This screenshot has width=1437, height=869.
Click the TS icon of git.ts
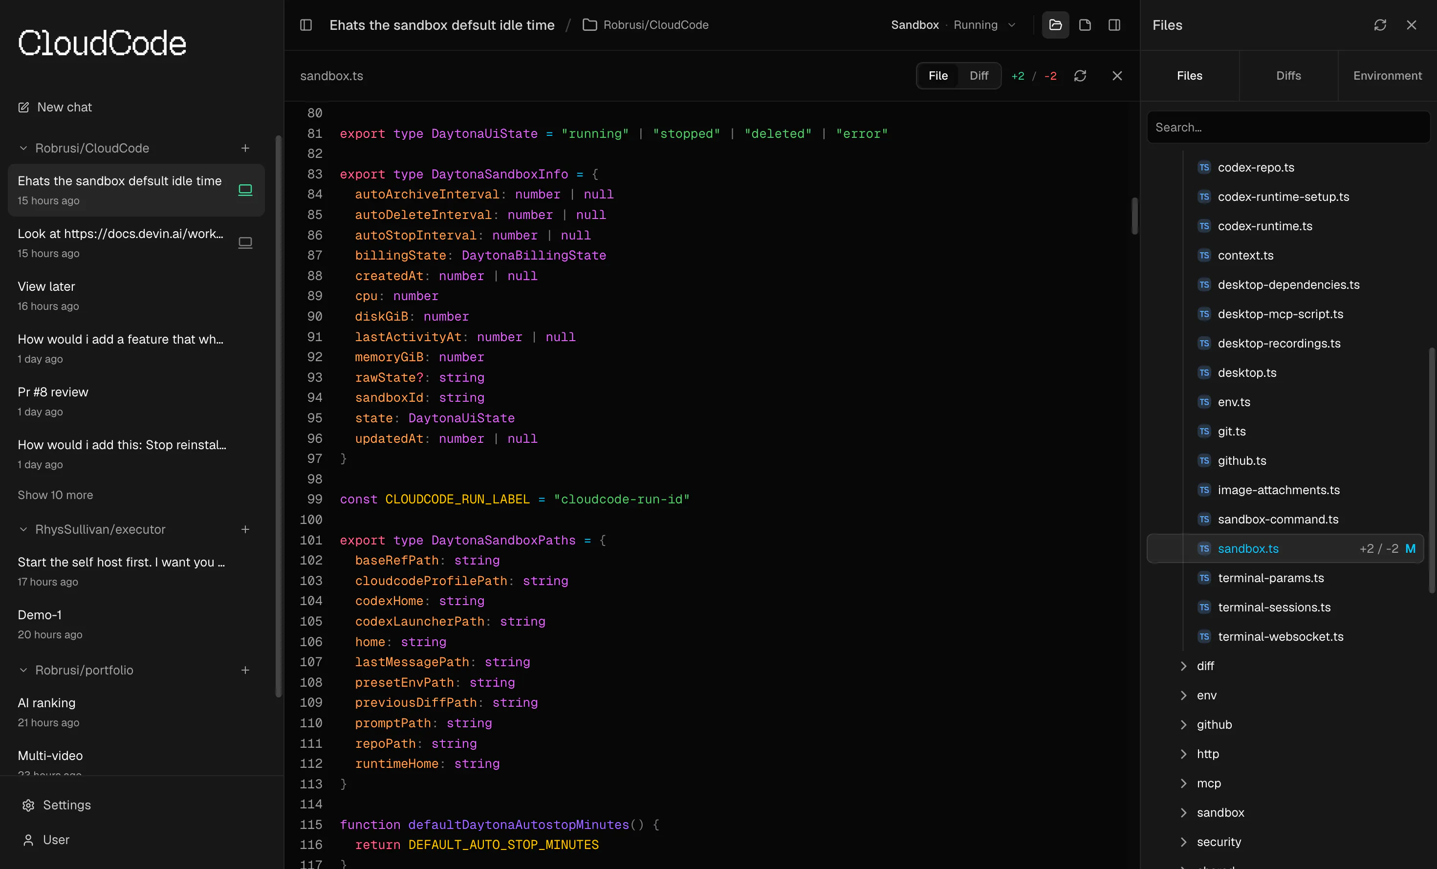pyautogui.click(x=1204, y=431)
